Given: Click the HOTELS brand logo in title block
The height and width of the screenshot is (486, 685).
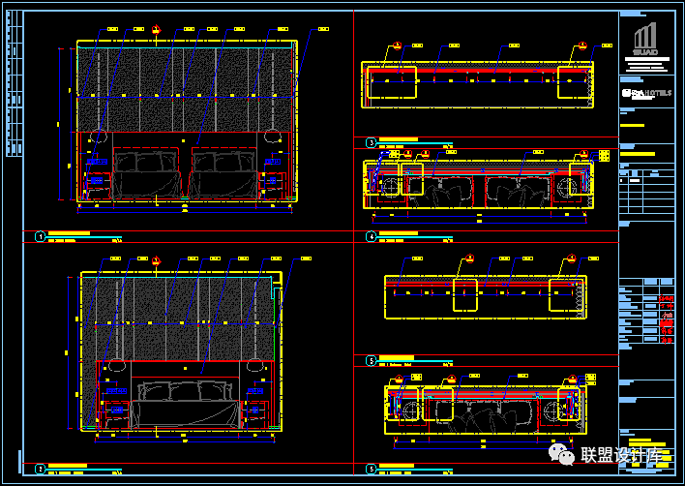Looking at the screenshot, I should coord(646,93).
